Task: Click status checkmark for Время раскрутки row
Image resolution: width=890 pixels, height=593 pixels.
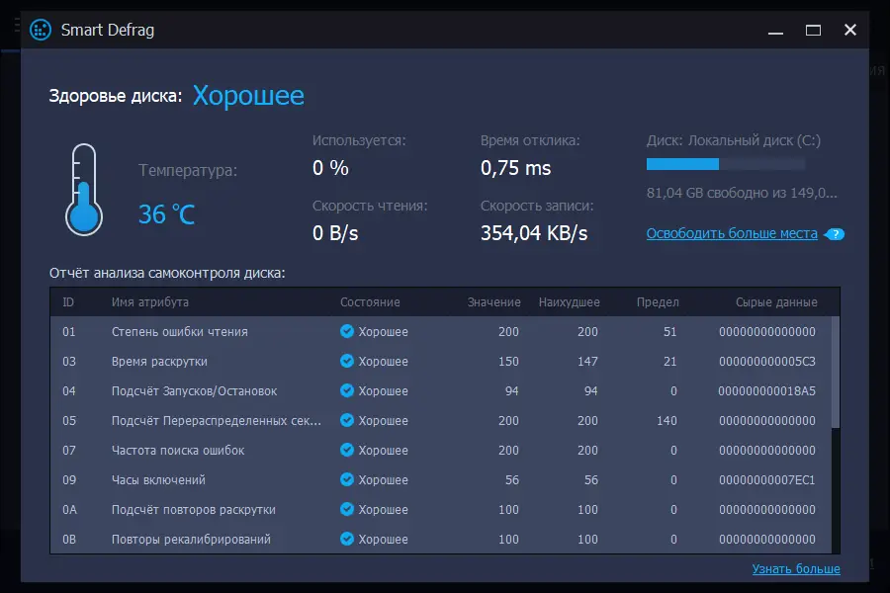Action: click(346, 362)
